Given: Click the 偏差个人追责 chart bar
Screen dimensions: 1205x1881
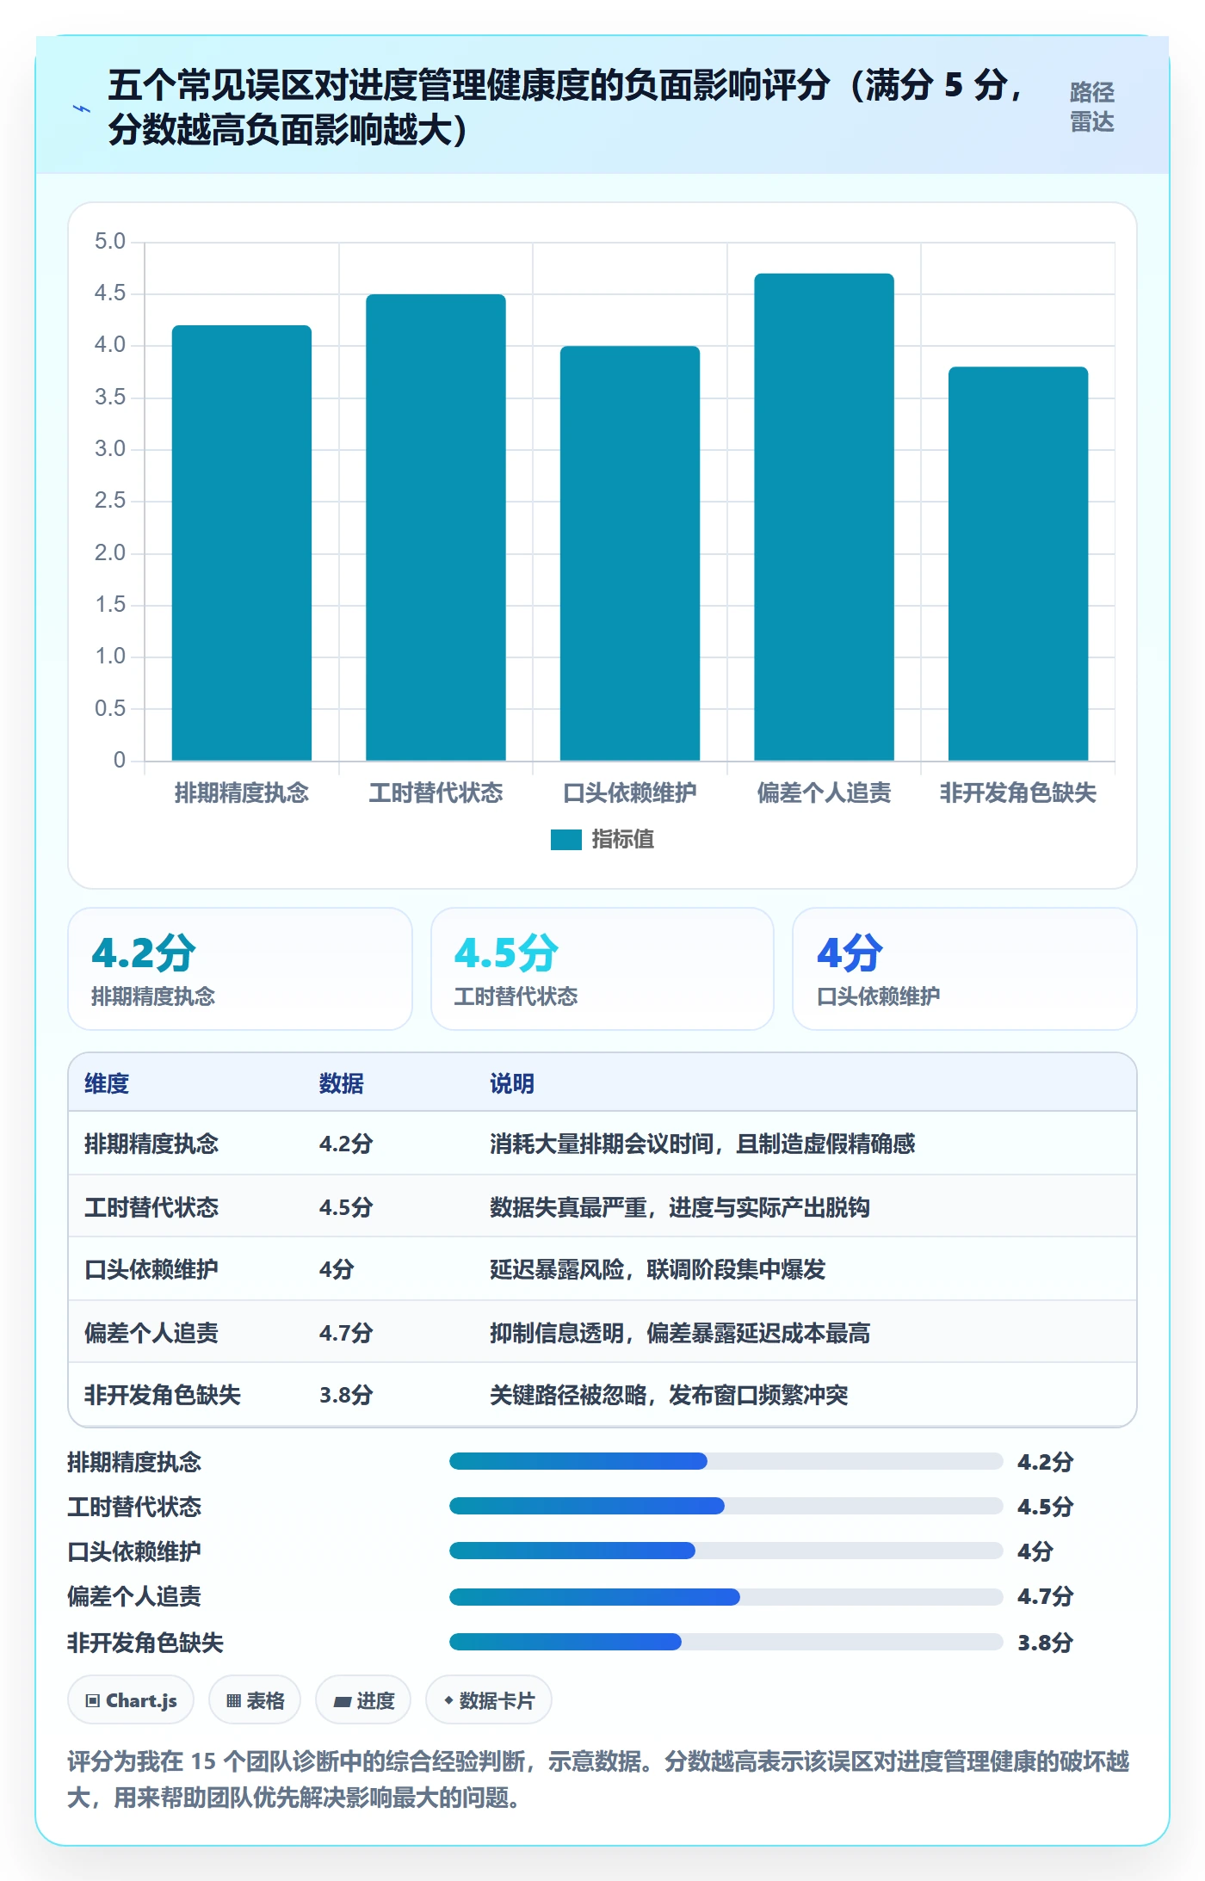Looking at the screenshot, I should point(824,517).
